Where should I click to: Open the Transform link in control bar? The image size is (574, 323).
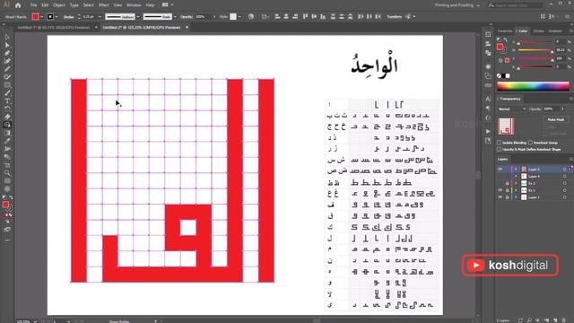point(394,17)
